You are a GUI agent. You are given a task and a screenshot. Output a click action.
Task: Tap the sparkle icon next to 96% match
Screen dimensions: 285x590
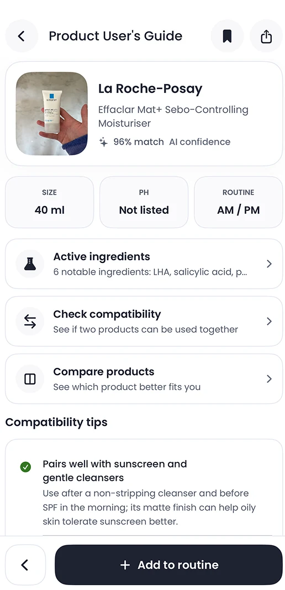point(103,142)
